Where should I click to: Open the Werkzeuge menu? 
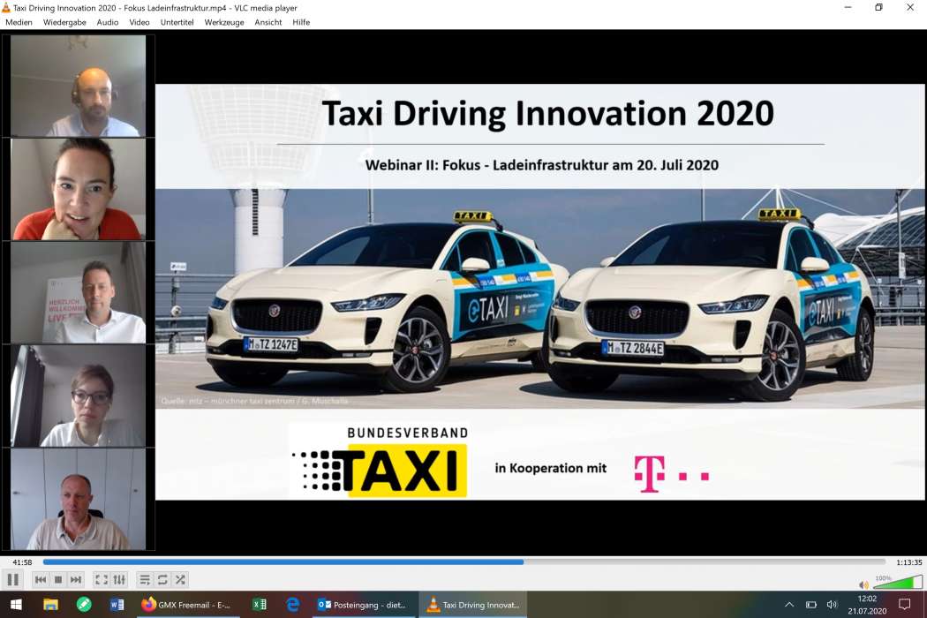pos(224,22)
